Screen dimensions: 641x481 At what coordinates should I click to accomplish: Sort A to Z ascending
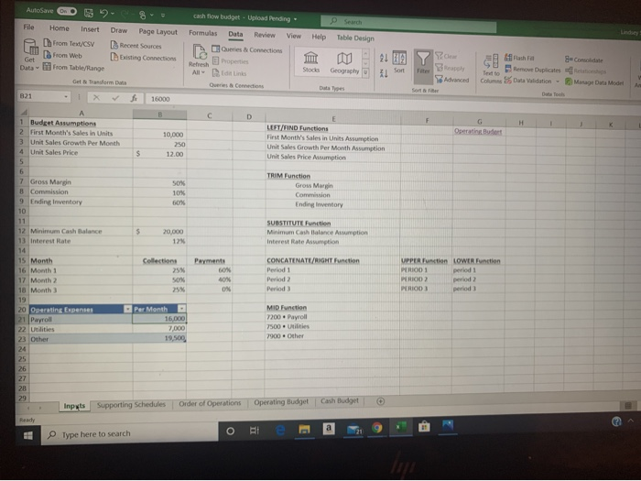[x=384, y=58]
